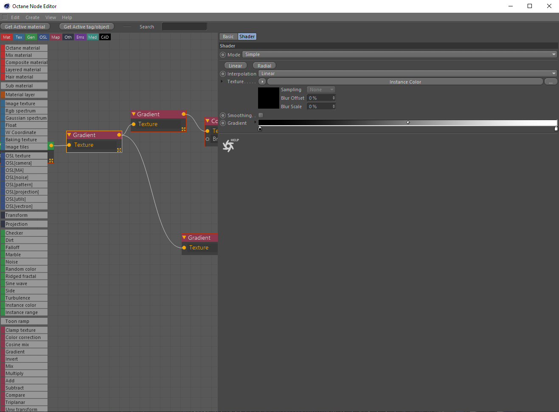This screenshot has width=559, height=412.
Task: Toggle the Med node filter
Action: pos(93,37)
